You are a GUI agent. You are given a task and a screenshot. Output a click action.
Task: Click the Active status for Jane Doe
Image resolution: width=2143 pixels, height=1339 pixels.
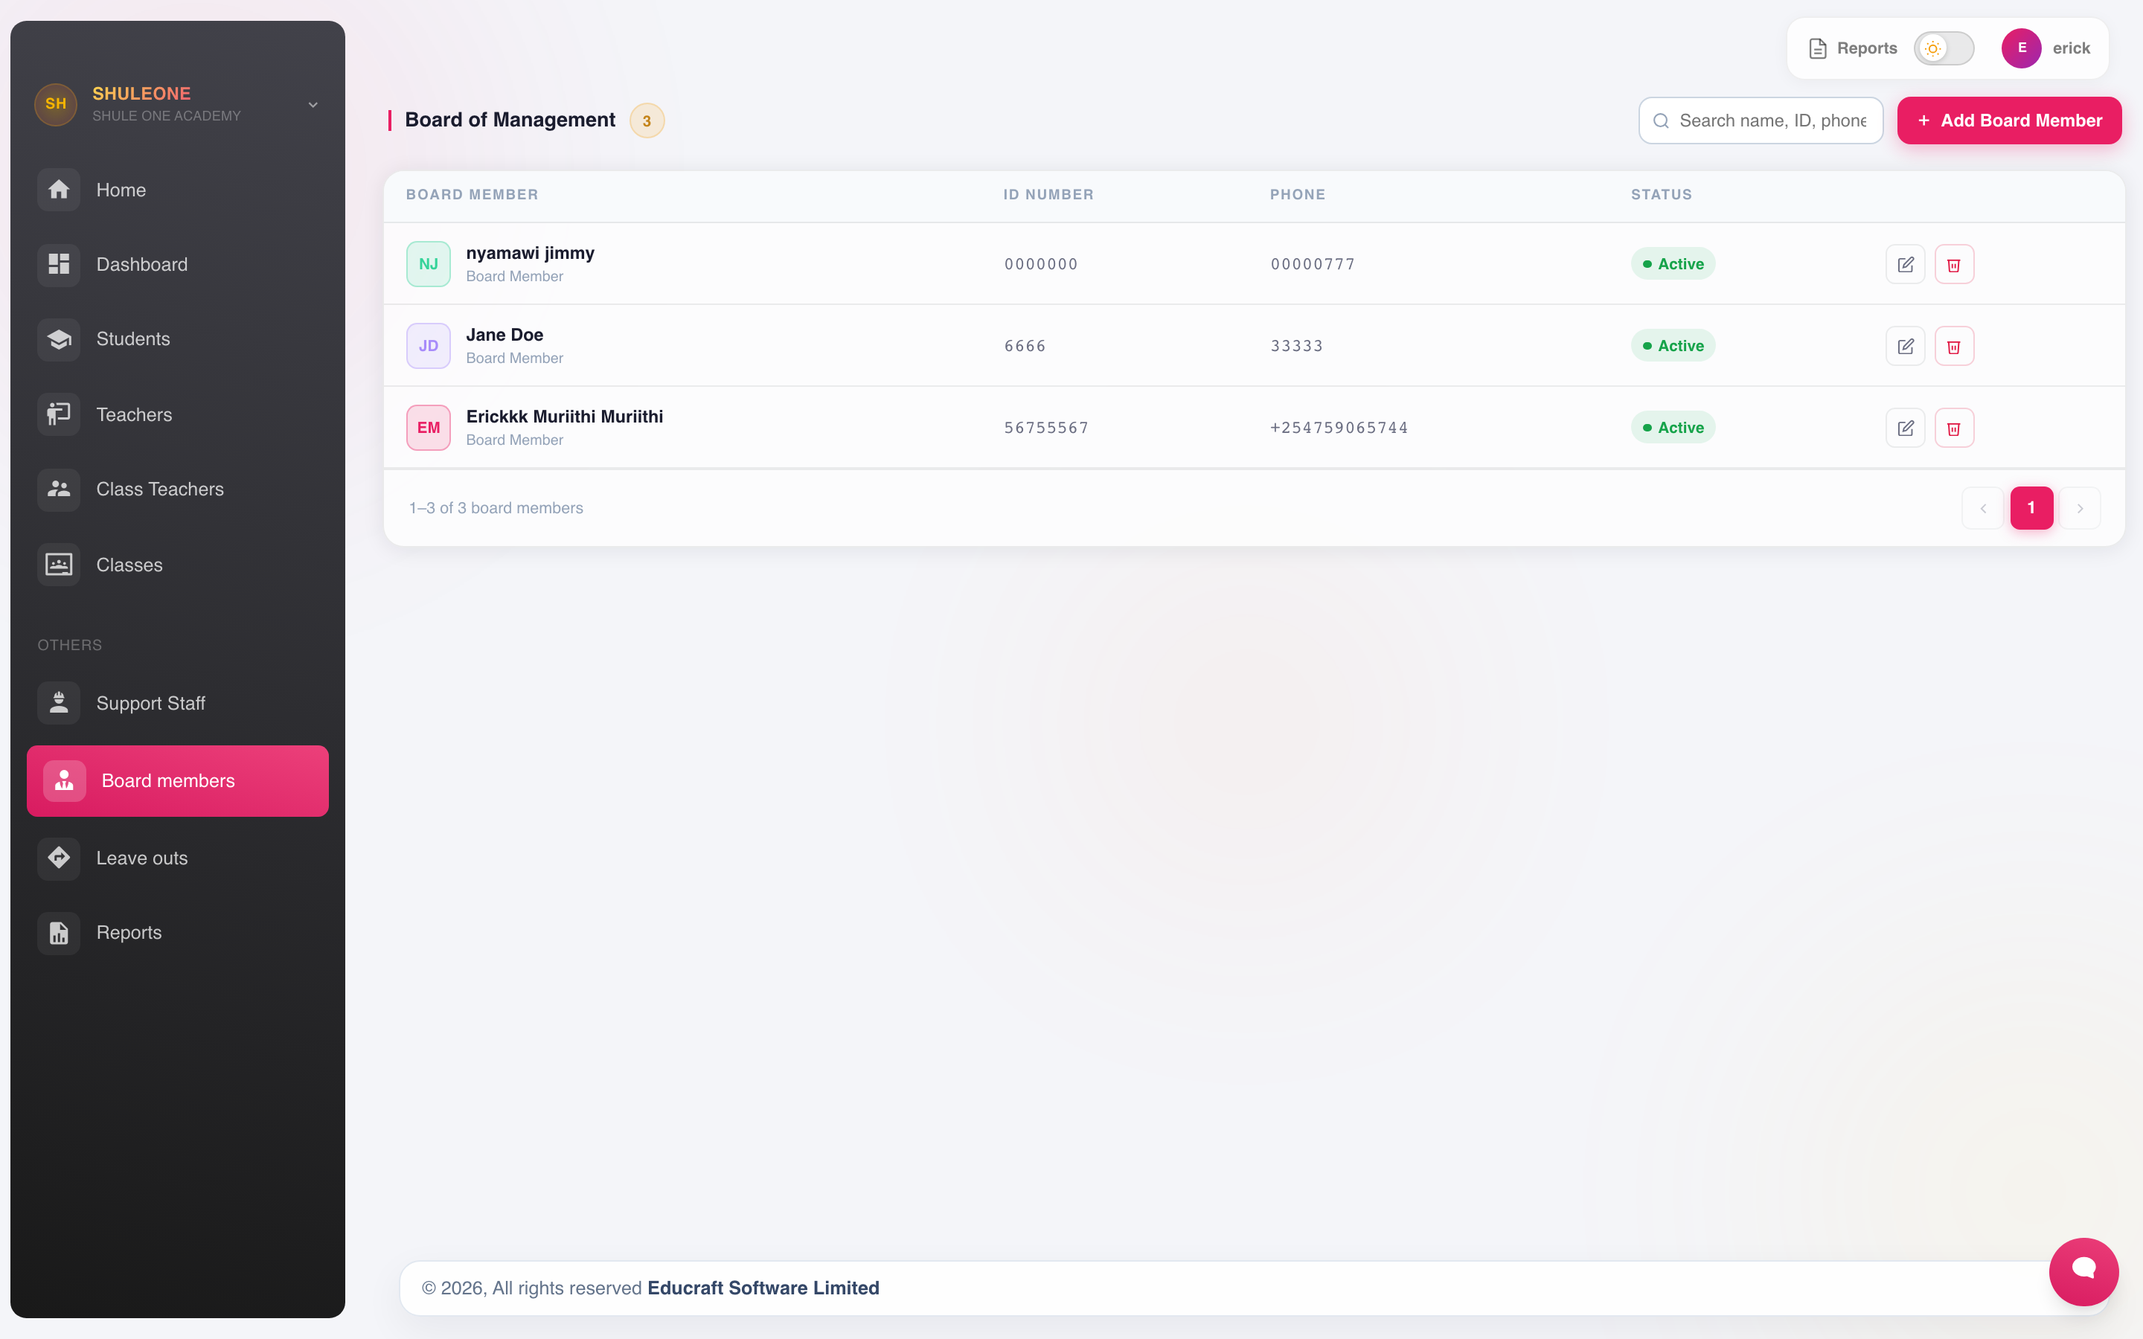(x=1673, y=345)
